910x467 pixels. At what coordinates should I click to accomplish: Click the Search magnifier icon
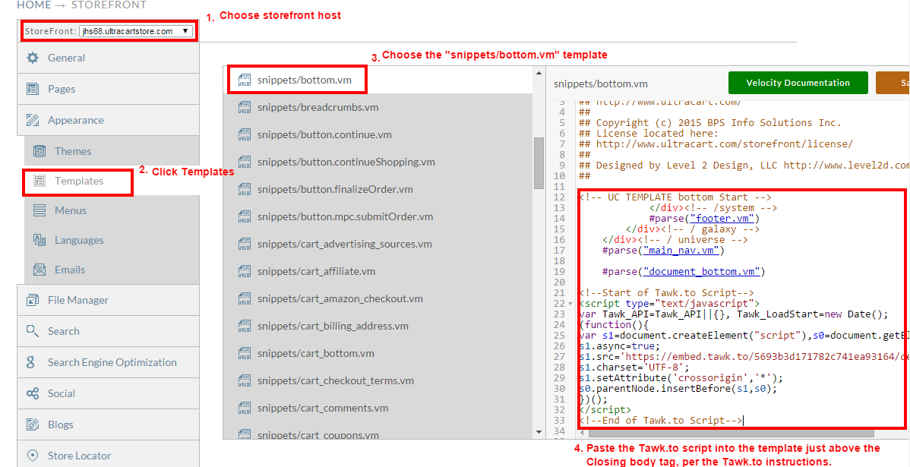(x=33, y=330)
